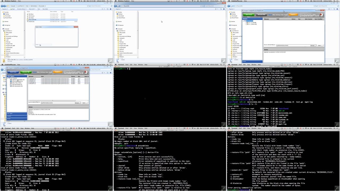Open the Window menu in the 10:47 AM Terminal menu bar

140,64
